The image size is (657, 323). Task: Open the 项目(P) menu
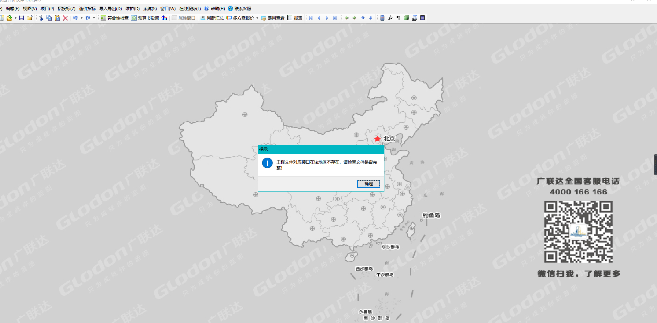(47, 8)
